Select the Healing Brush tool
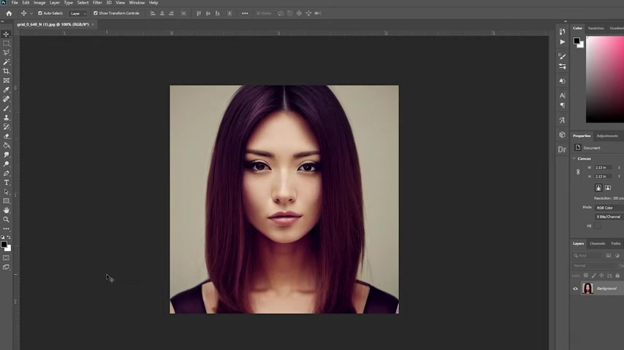624x350 pixels. [7, 99]
